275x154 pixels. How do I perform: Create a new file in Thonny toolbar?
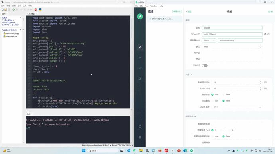tap(3, 10)
